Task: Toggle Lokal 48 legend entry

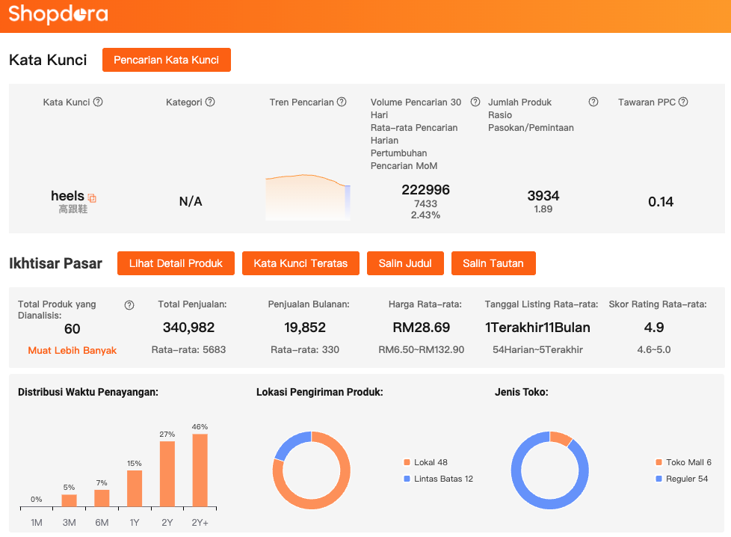Action: point(425,462)
